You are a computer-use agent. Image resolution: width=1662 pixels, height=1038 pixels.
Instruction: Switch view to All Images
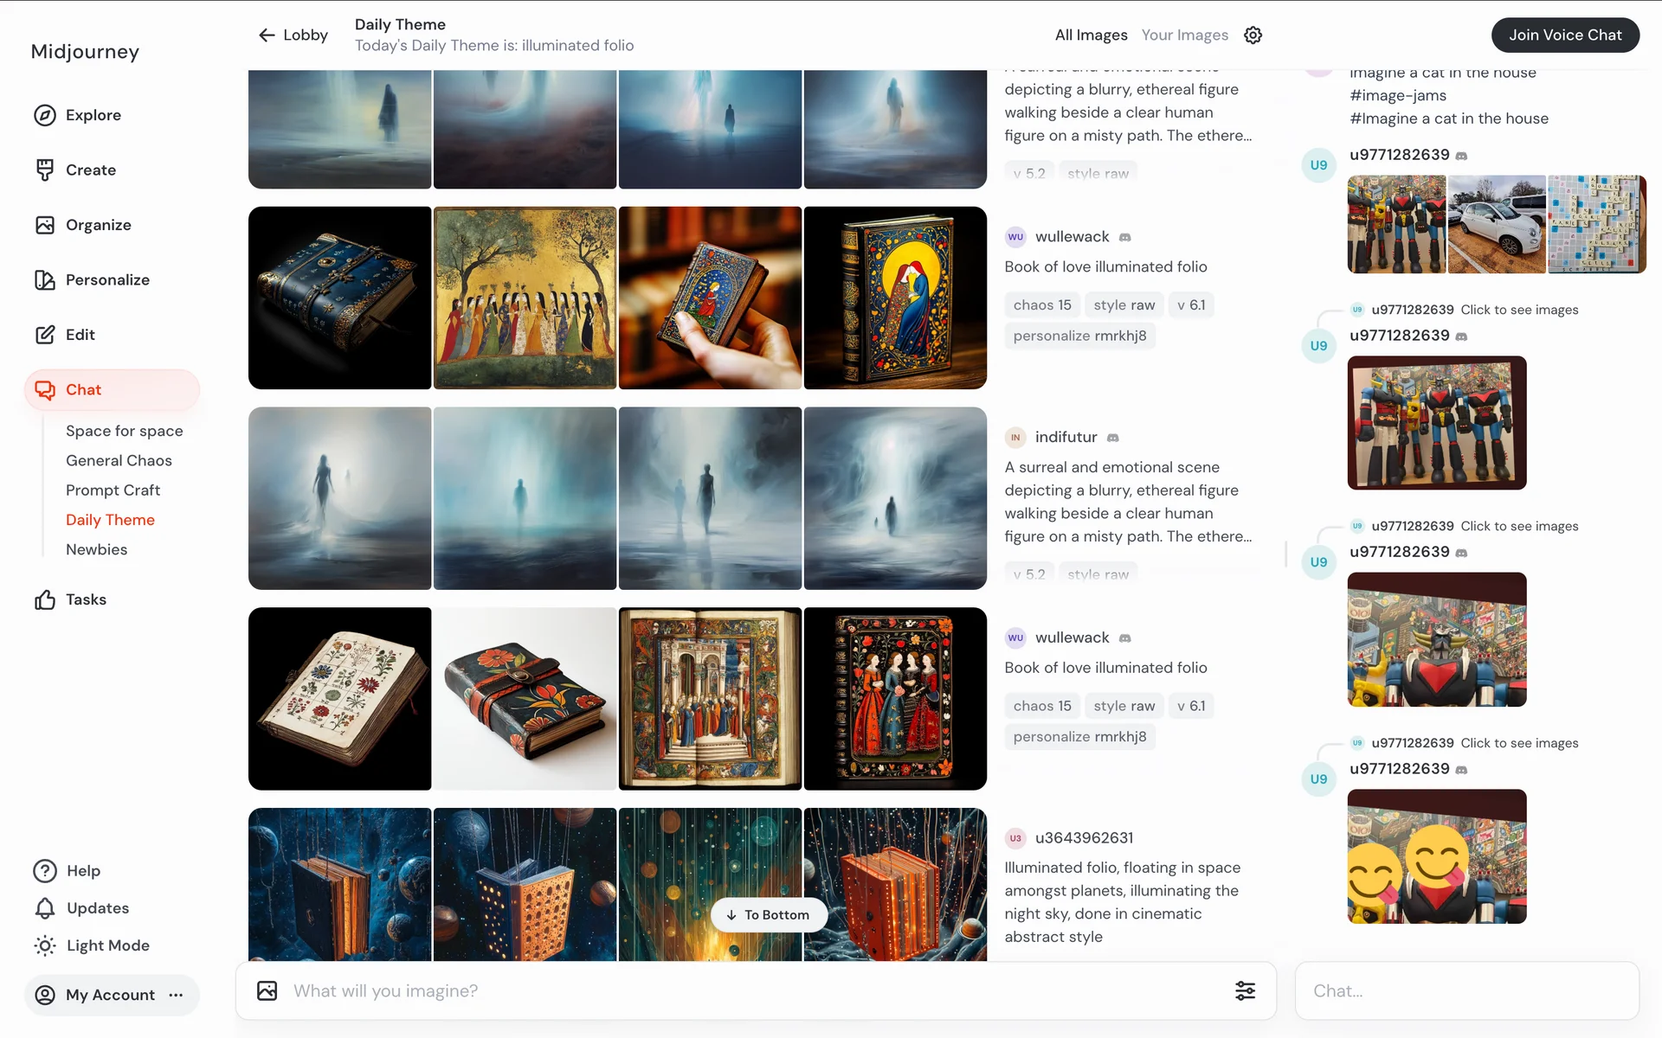(1091, 35)
